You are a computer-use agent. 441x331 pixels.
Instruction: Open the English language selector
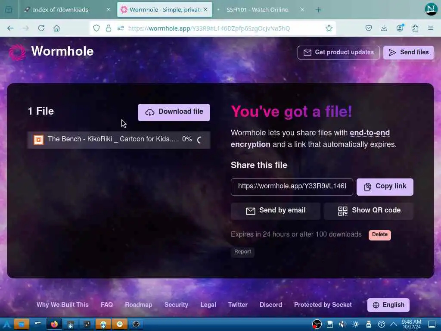tap(388, 305)
